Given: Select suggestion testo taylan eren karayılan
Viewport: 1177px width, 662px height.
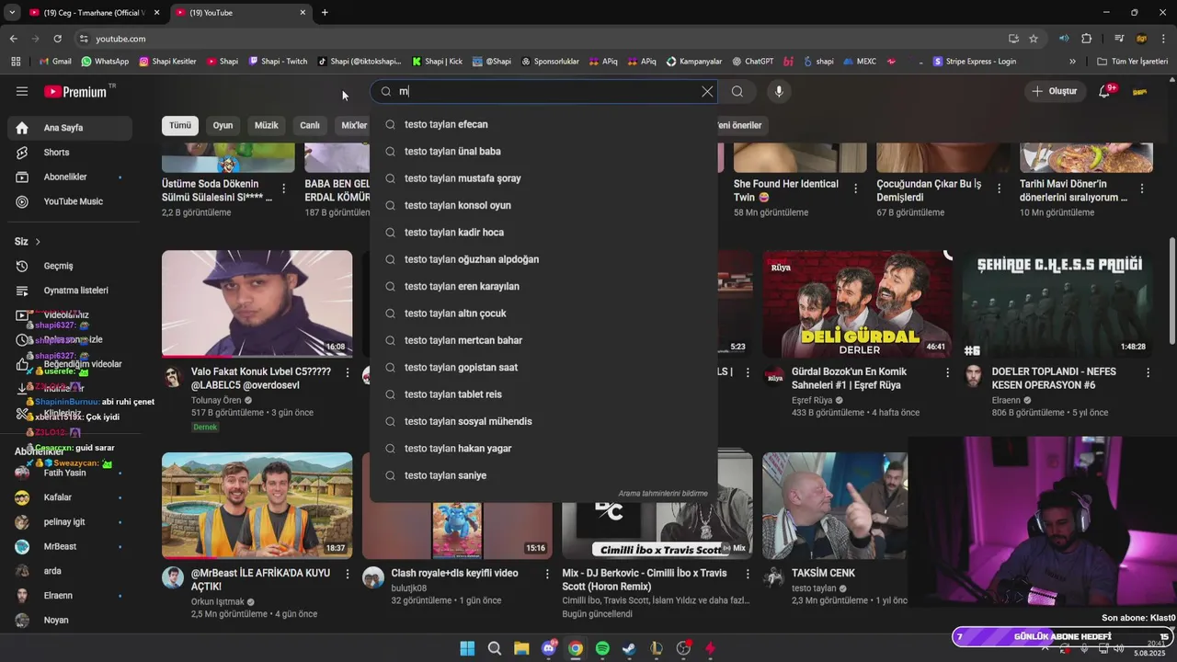Looking at the screenshot, I should tap(543, 286).
